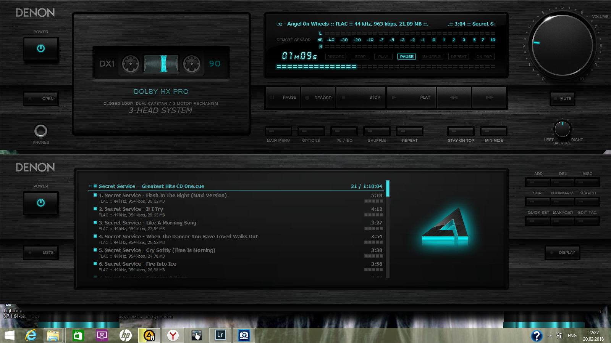Open Windows Store from taskbar
The width and height of the screenshot is (611, 343).
tap(78, 335)
